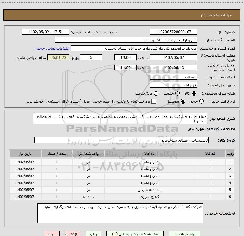Click the buyer notes text area

[120, 213]
